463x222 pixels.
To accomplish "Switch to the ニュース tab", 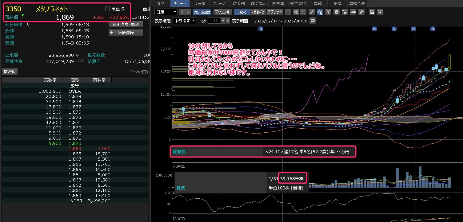I will click(219, 3).
